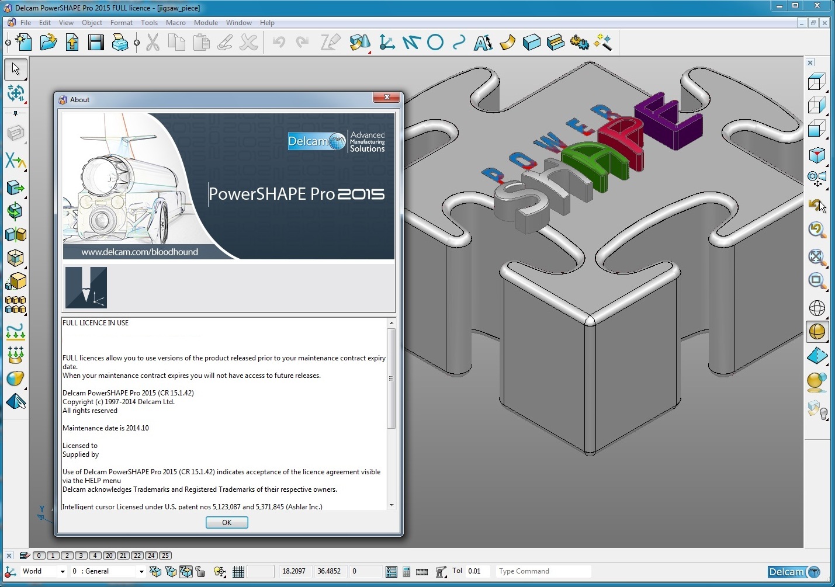
Task: Toggle level 3 button
Action: tap(81, 555)
